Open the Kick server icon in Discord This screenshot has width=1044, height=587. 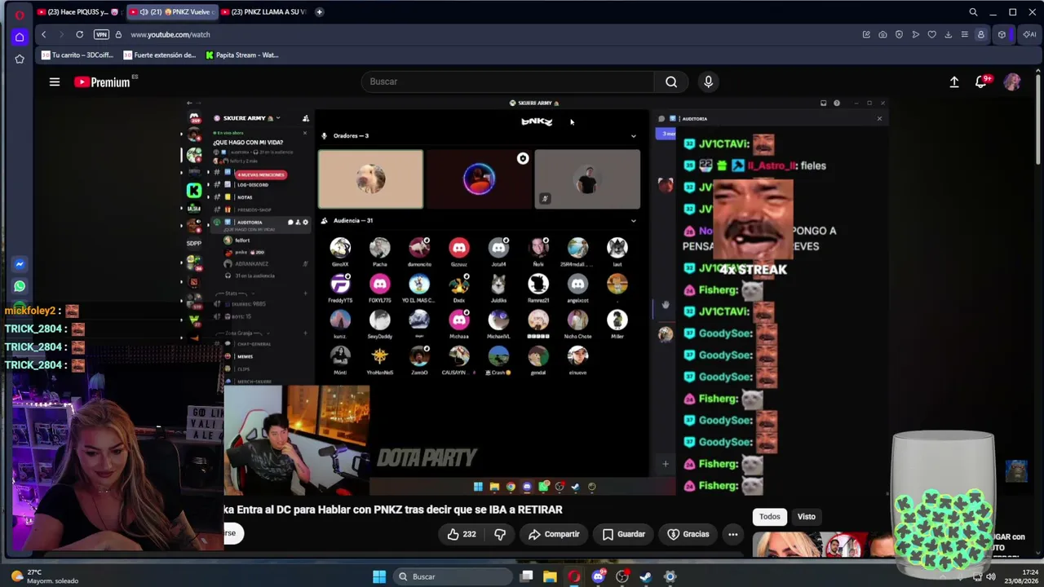194,191
